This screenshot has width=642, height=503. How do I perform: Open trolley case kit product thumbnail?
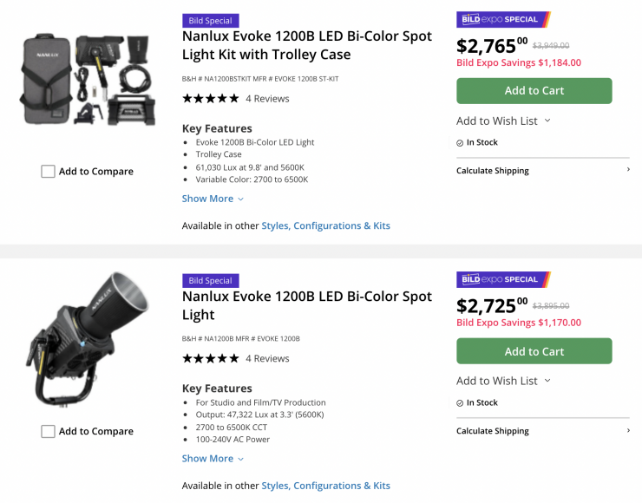click(88, 80)
